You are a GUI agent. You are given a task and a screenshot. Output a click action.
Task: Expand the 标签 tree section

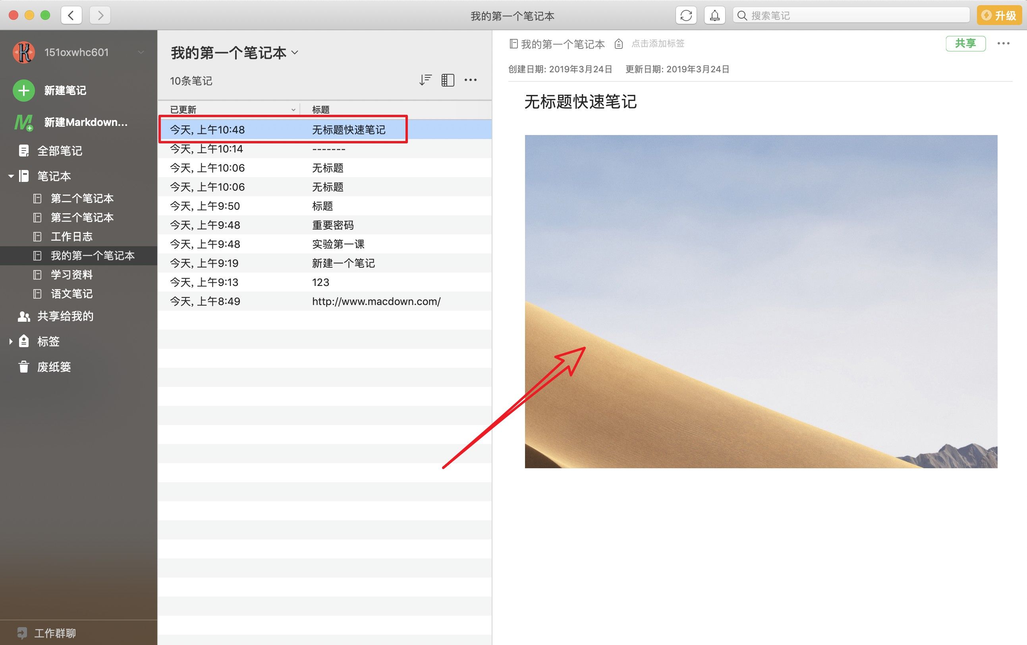click(x=11, y=341)
